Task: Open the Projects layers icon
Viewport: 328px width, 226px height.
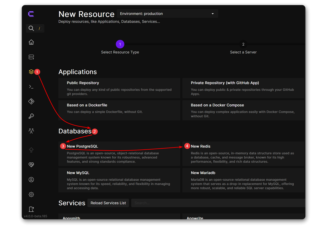Action: click(31, 72)
